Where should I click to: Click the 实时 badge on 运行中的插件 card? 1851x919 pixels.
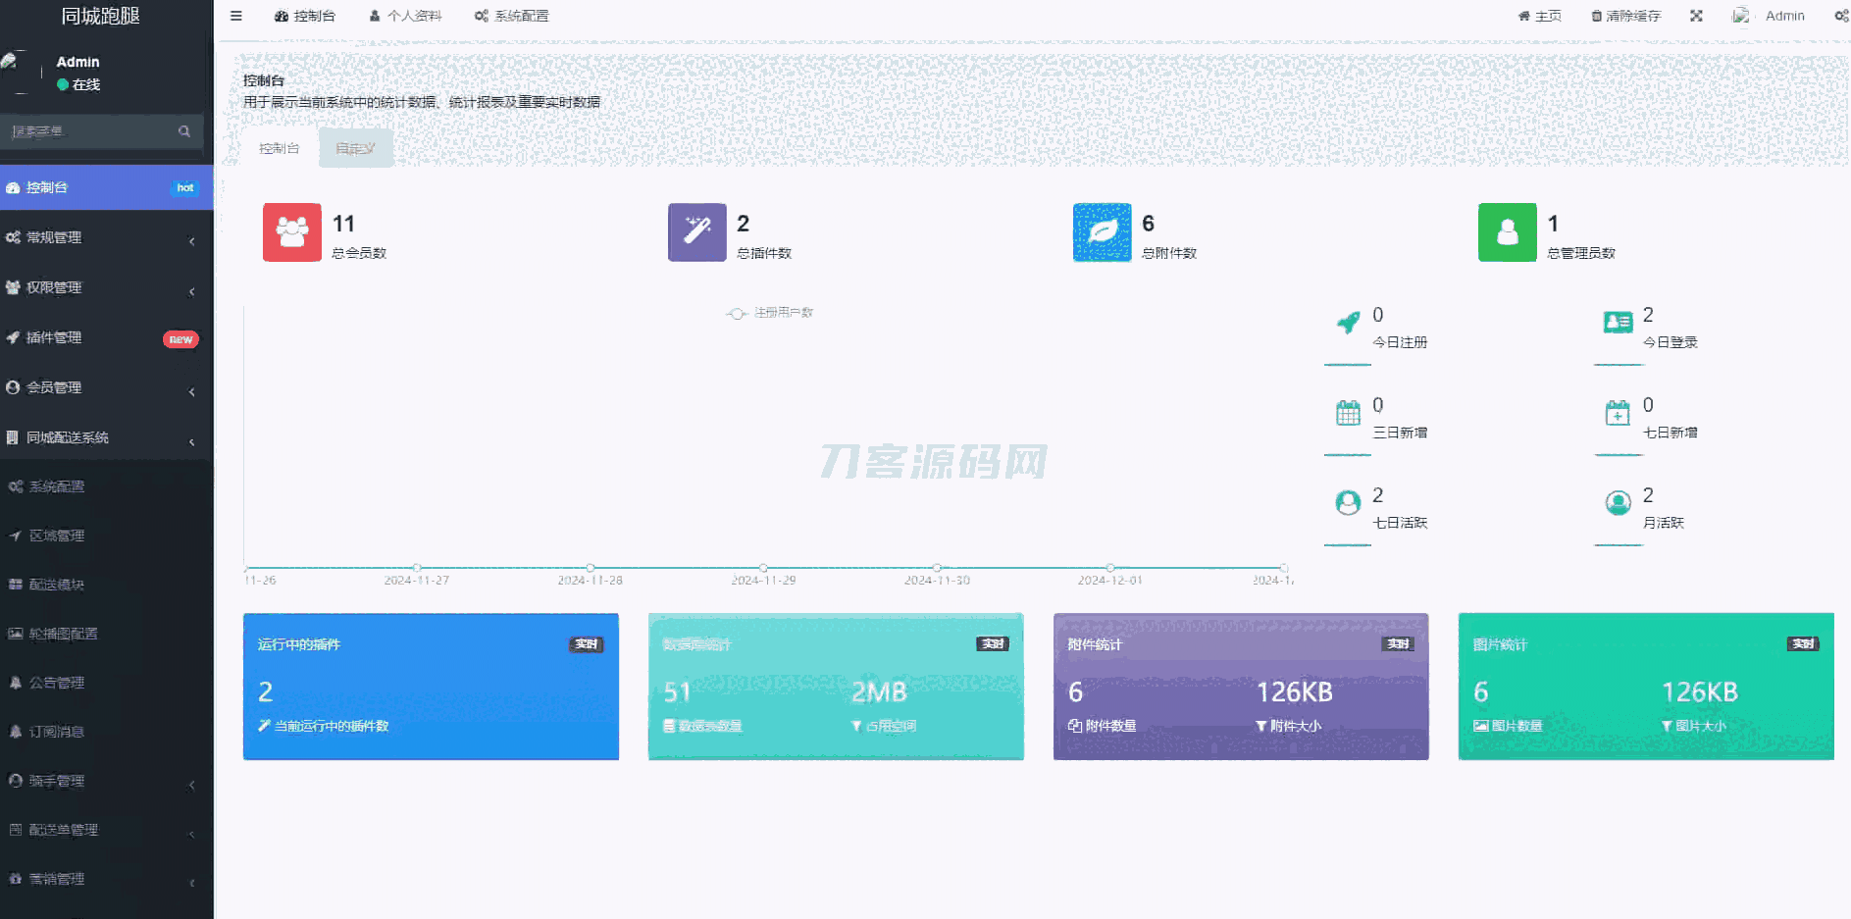[x=587, y=644]
